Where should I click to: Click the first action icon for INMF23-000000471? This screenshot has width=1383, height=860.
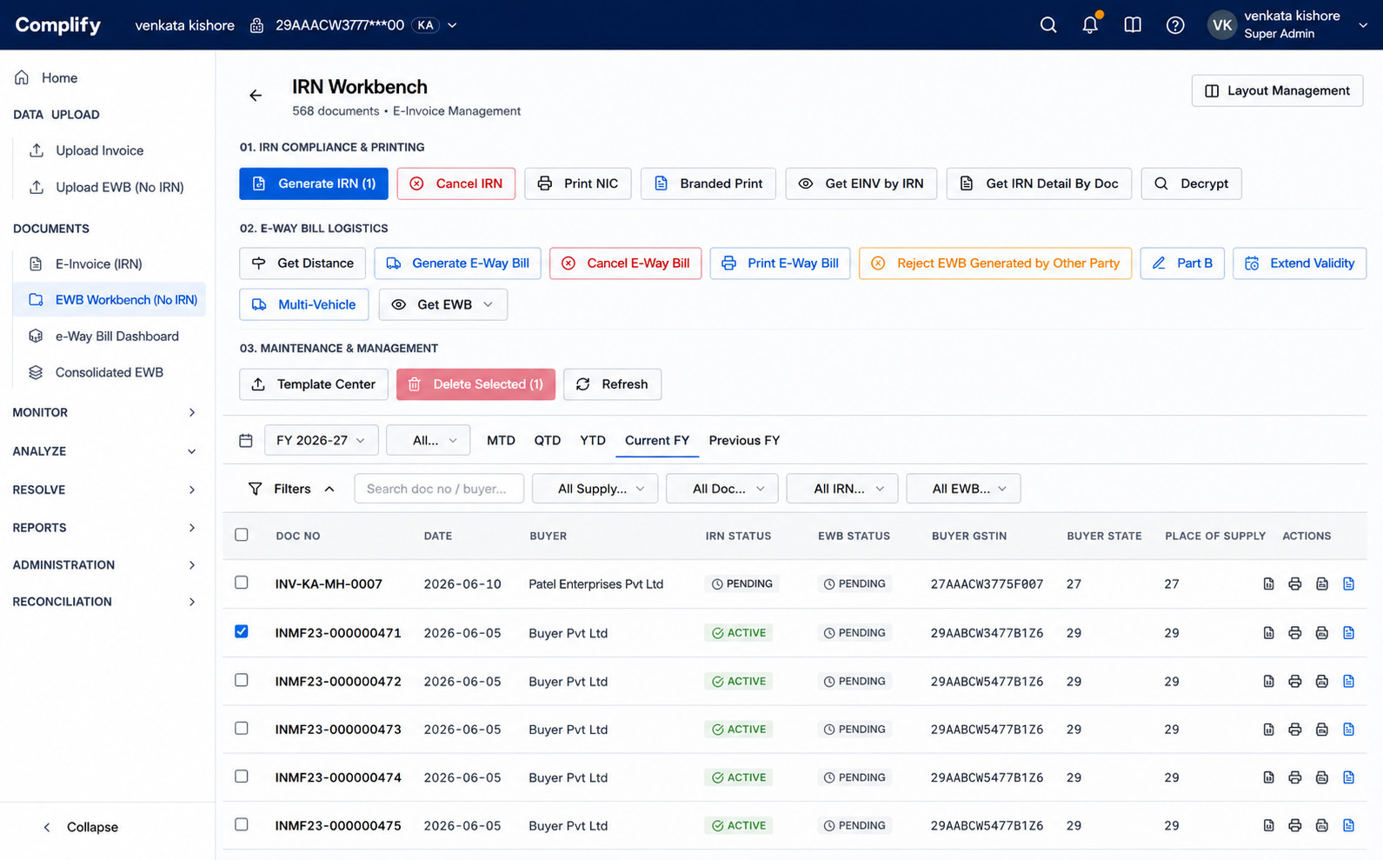1268,633
